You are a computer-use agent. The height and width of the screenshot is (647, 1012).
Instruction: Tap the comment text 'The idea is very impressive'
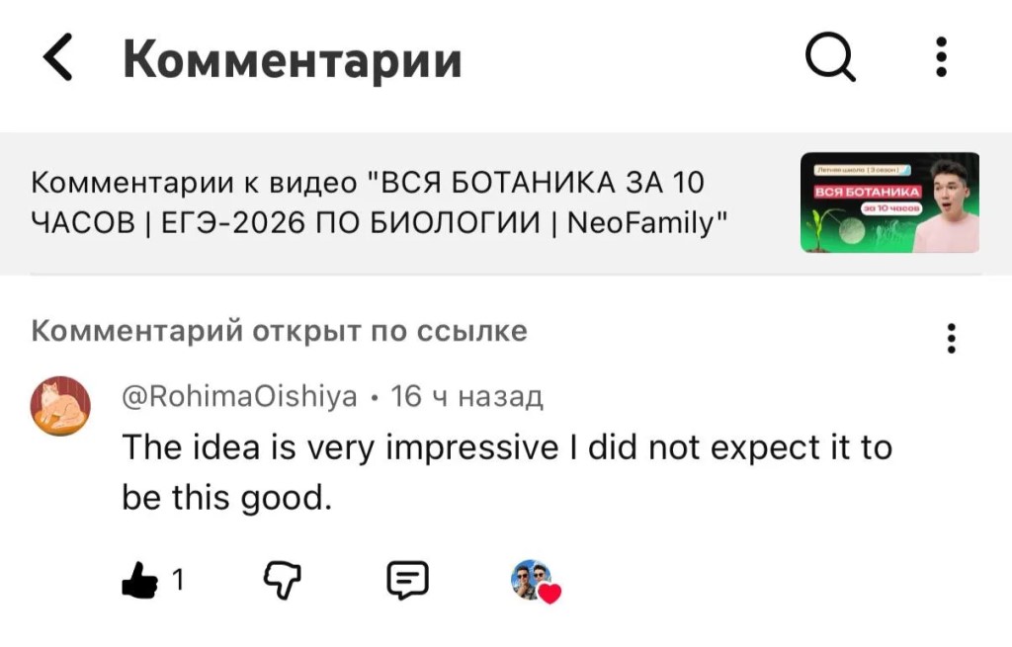[x=340, y=447]
